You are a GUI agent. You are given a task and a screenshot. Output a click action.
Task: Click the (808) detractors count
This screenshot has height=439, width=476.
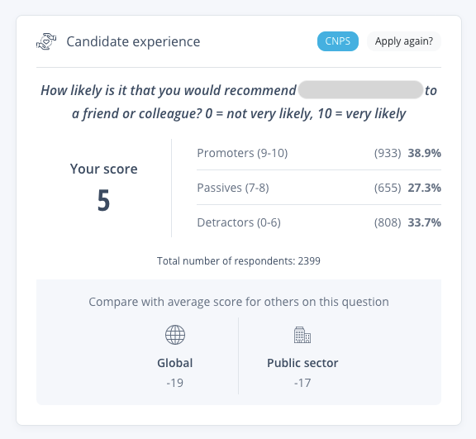click(388, 222)
